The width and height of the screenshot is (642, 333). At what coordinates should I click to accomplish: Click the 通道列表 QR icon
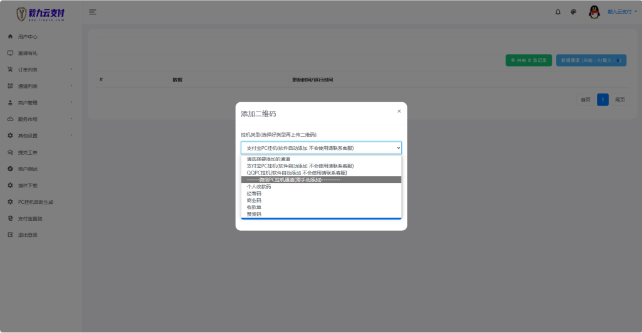click(10, 86)
